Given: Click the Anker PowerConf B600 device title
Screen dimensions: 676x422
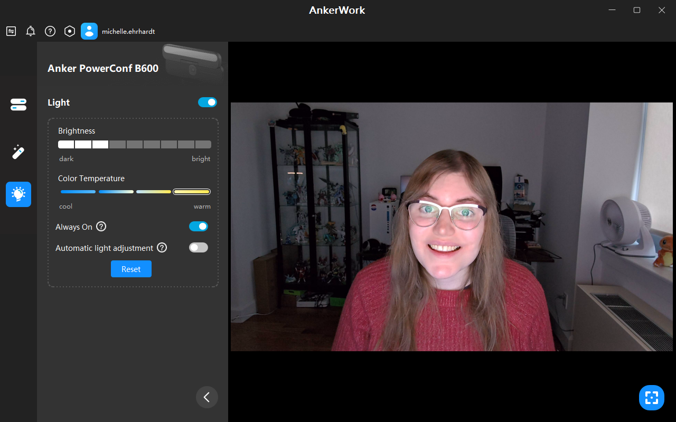Looking at the screenshot, I should coord(103,68).
